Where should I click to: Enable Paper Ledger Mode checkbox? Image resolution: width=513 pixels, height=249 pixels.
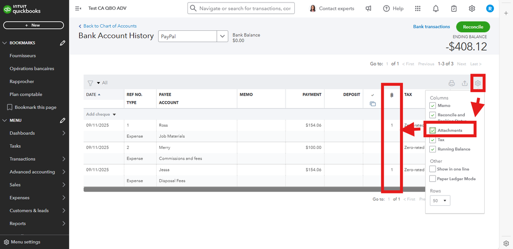point(432,179)
